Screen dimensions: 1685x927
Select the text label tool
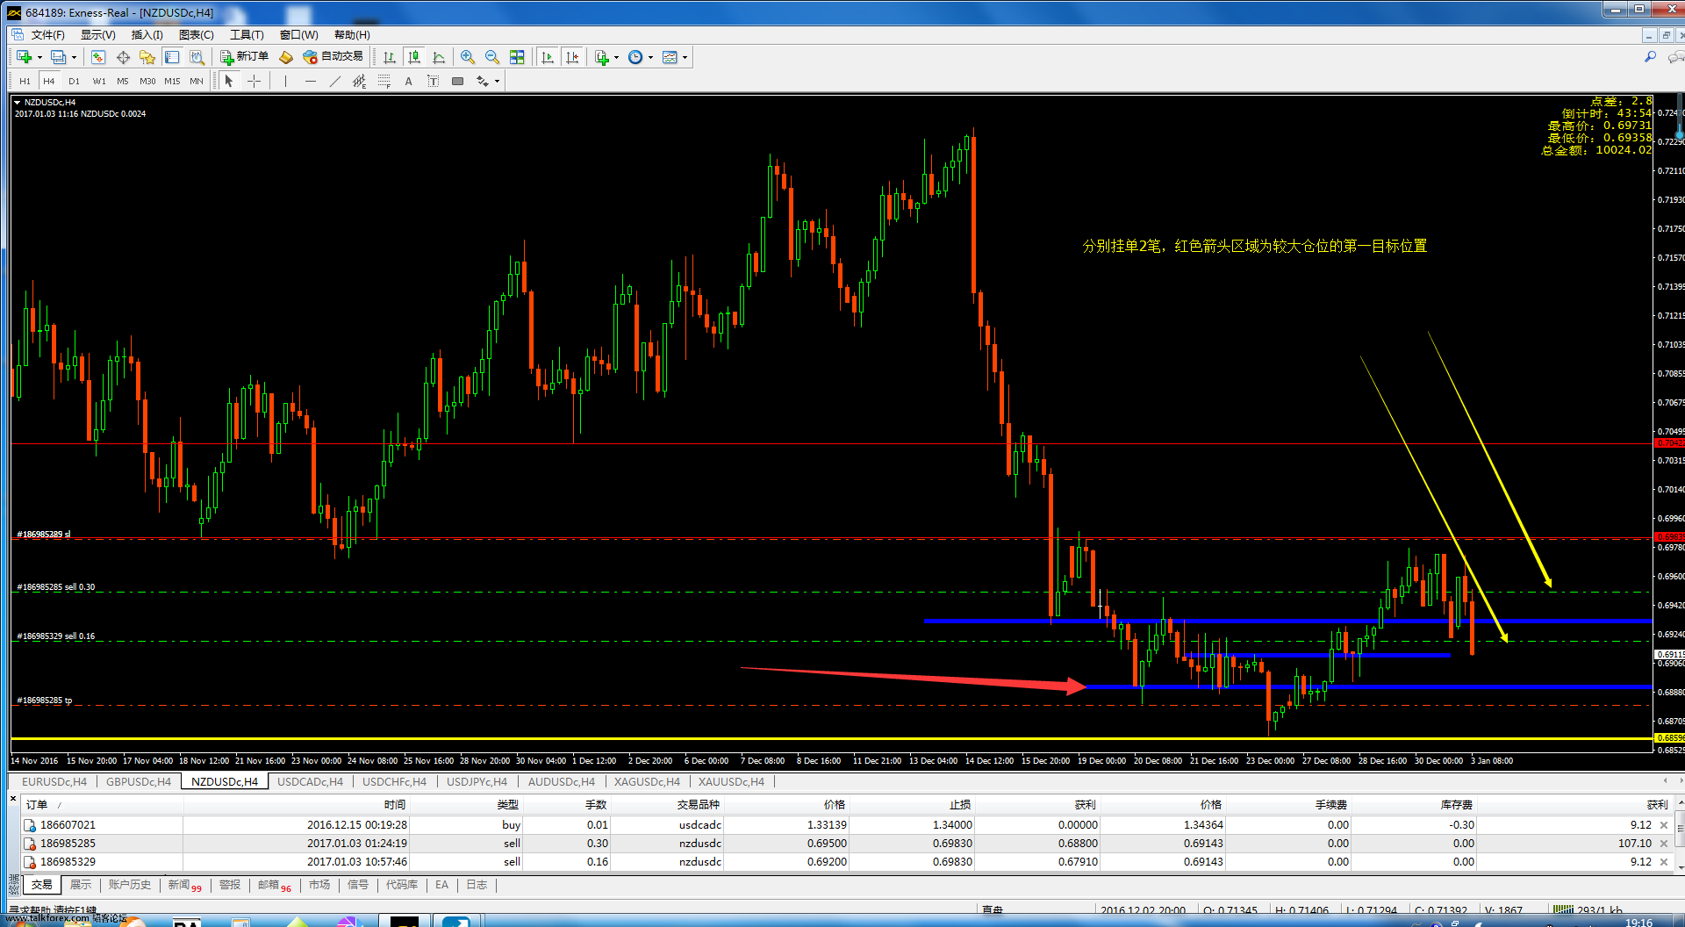[433, 81]
